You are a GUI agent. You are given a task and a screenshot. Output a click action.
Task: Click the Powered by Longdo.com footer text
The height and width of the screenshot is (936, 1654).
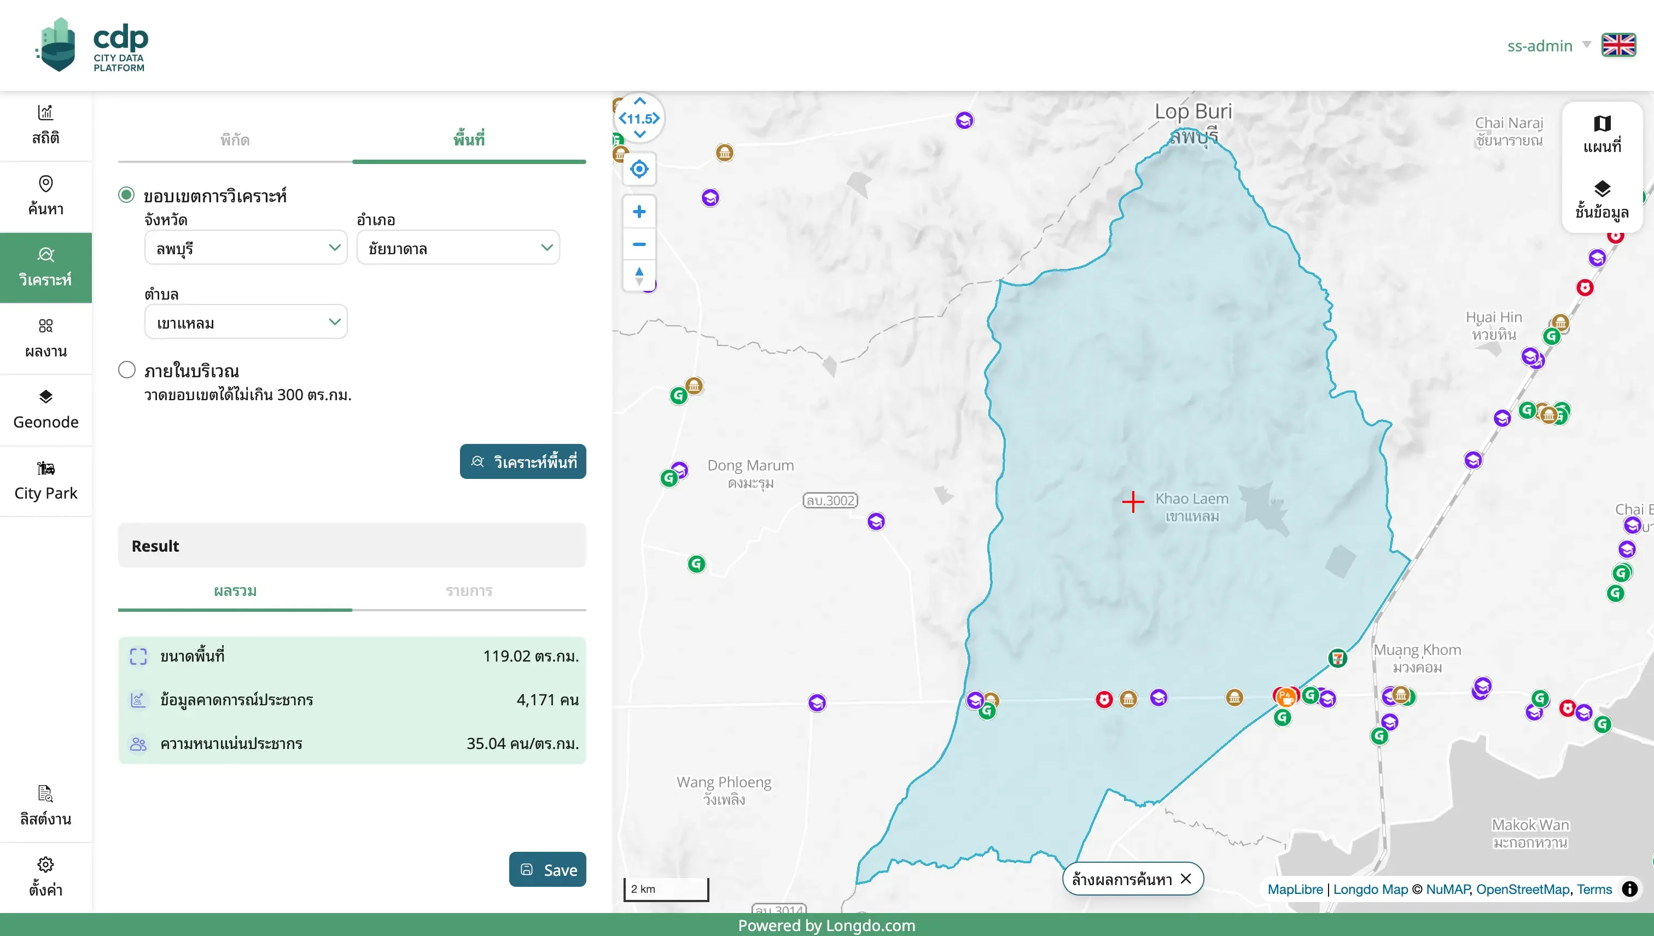tap(826, 925)
